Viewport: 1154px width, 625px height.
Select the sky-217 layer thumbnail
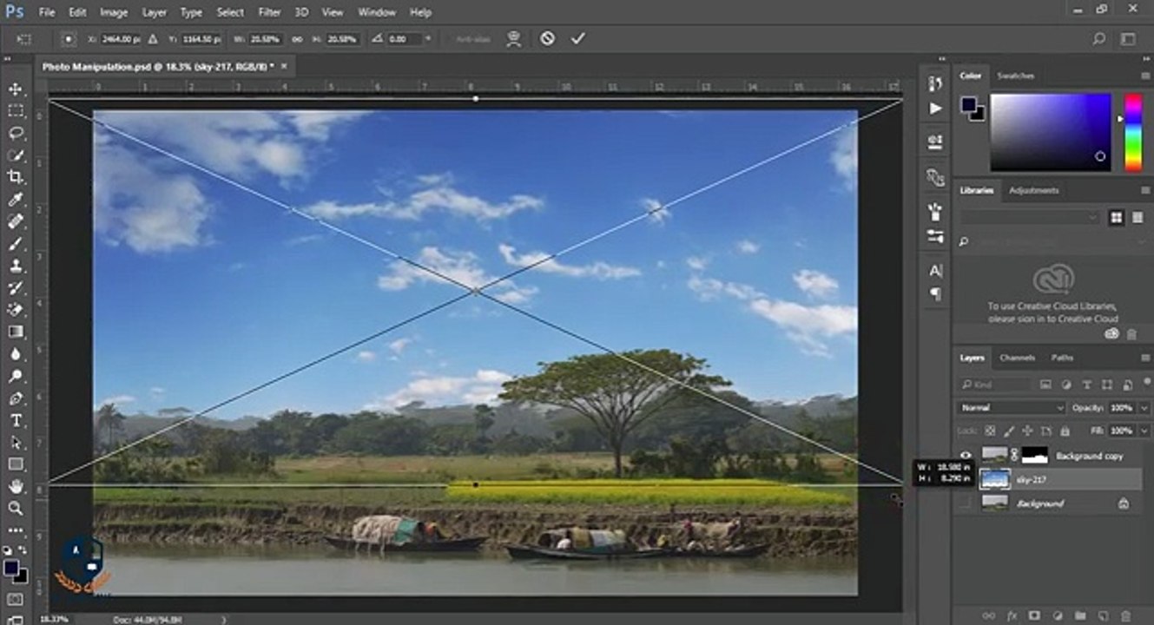995,479
